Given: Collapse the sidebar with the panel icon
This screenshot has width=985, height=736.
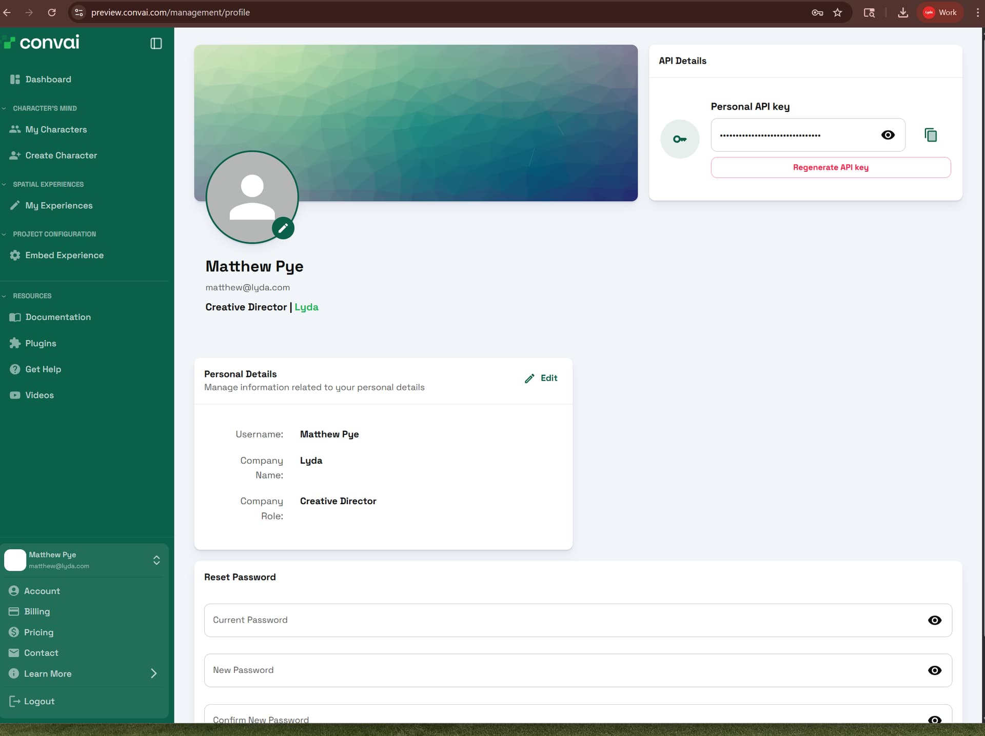Looking at the screenshot, I should tap(156, 44).
